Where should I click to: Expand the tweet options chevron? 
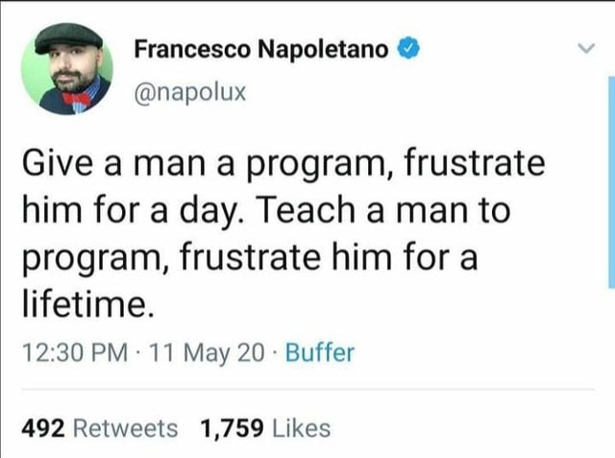click(x=578, y=48)
